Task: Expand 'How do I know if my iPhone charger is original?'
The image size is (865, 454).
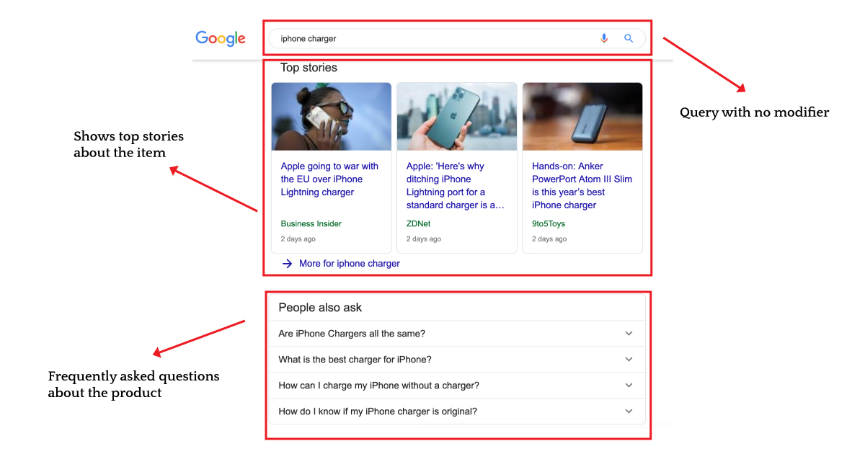Action: (x=456, y=411)
